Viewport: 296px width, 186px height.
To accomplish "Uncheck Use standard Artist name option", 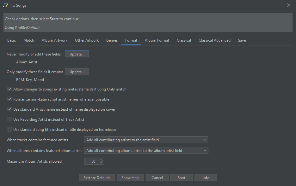I will click(10, 109).
